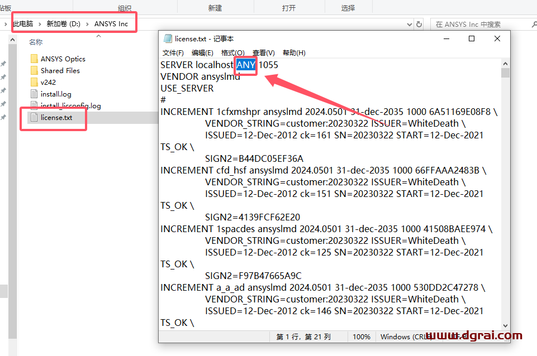Screen dimensions: 537x356
Task: Click VENDOR ansyslmd line
Action: 201,76
